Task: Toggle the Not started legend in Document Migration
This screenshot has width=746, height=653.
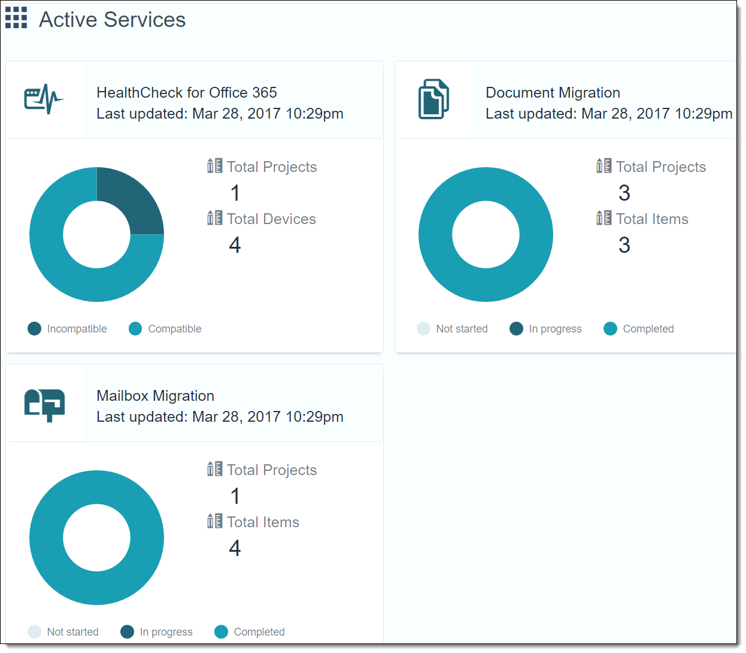Action: (x=453, y=328)
